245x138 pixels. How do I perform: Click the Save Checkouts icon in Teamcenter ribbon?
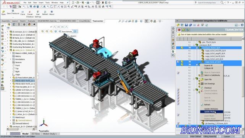tap(13, 11)
